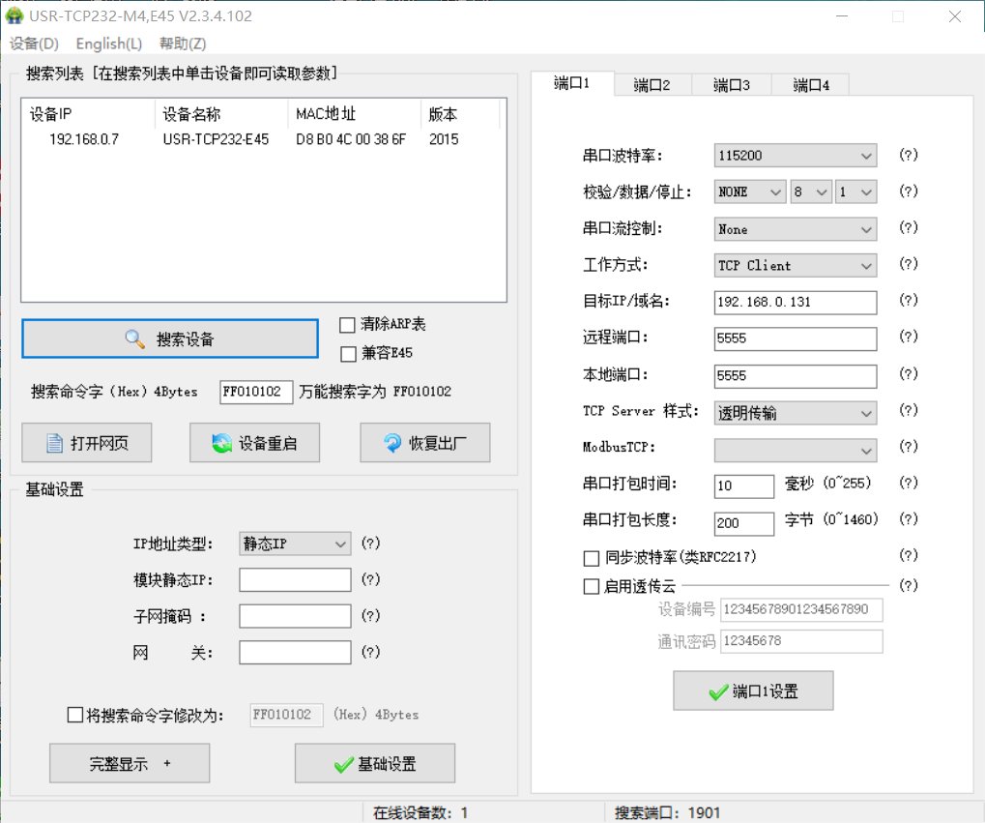This screenshot has width=985, height=823.
Task: Open the data bits 8 dropdown
Action: point(811,191)
